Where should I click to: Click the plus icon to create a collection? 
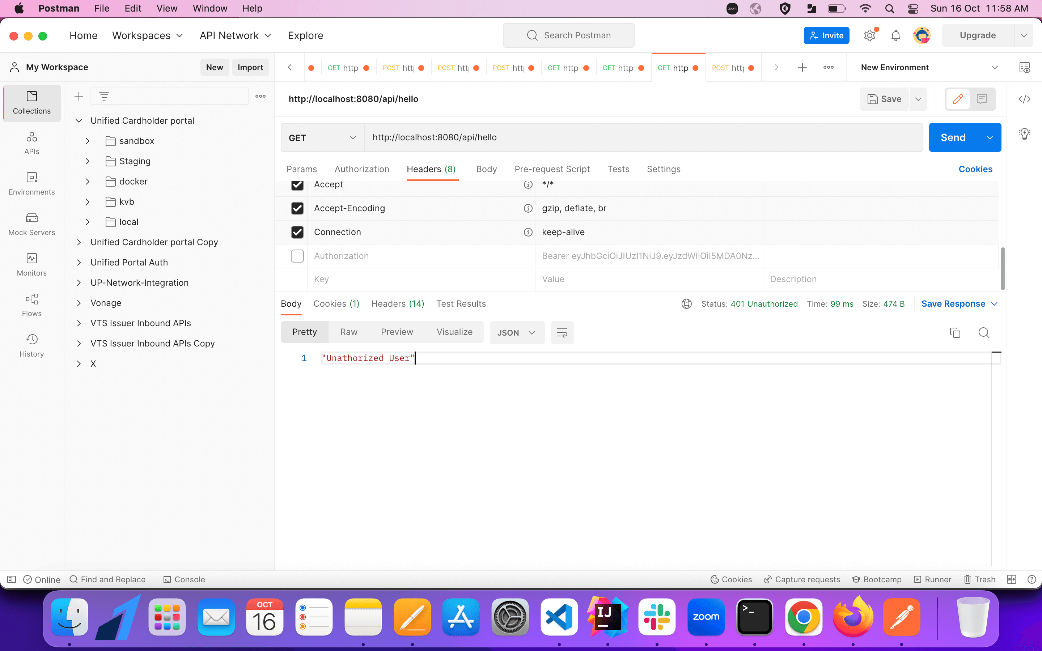point(79,97)
